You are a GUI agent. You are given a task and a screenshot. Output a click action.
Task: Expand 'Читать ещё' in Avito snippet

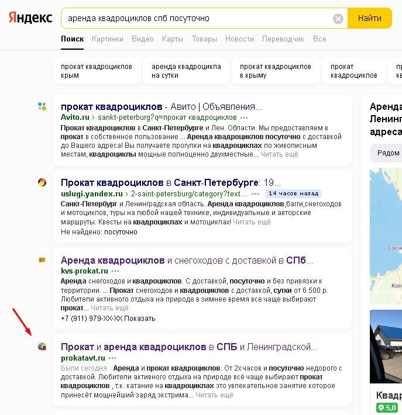pos(279,154)
